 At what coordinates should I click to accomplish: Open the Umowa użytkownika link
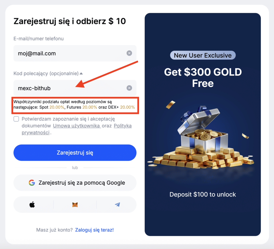click(77, 126)
